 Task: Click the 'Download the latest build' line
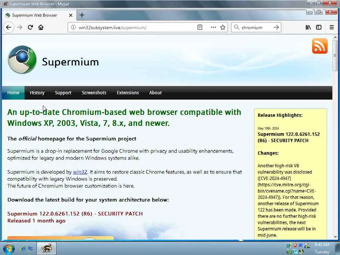coord(88,200)
